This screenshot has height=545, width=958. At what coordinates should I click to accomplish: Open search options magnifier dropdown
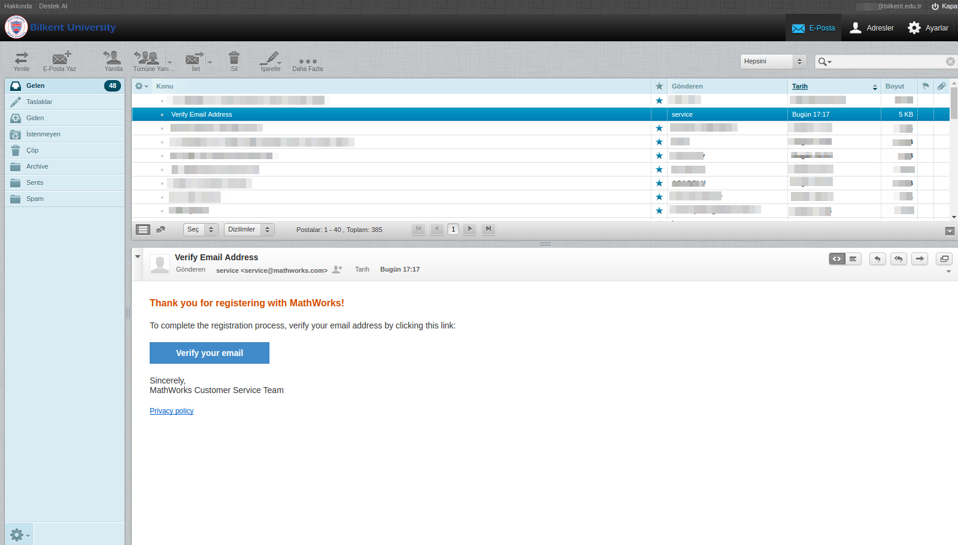tap(824, 62)
